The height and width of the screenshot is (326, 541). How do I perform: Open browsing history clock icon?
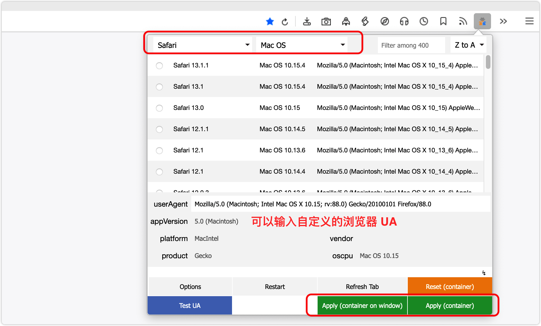[x=424, y=21]
